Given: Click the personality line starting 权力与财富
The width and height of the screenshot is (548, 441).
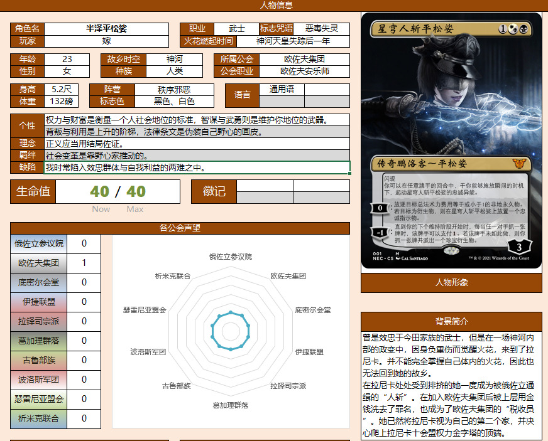Looking at the screenshot, I should [x=197, y=120].
